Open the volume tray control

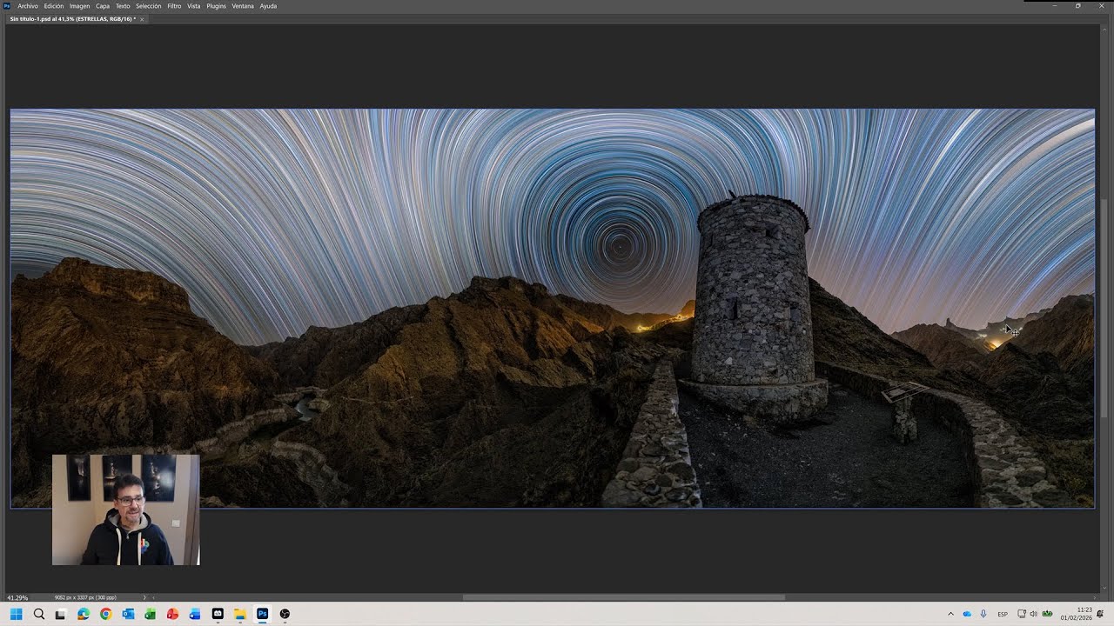tap(1033, 614)
